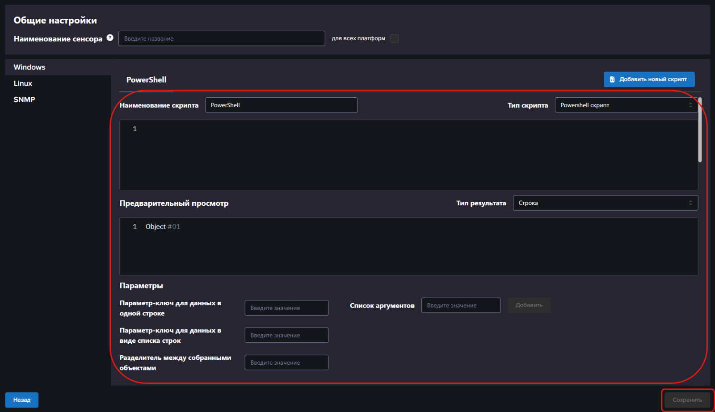Focus the Наименование сенсора input field
The width and height of the screenshot is (715, 412).
(222, 38)
